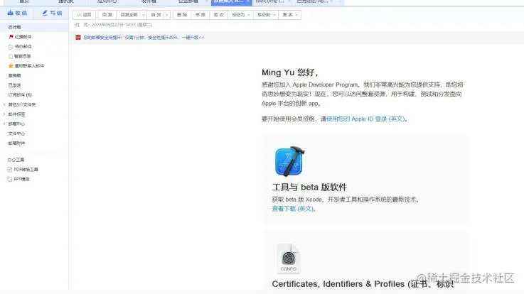524x294 pixels.
Task: Switch to the 企业邮箱 tab
Action: [x=188, y=1]
